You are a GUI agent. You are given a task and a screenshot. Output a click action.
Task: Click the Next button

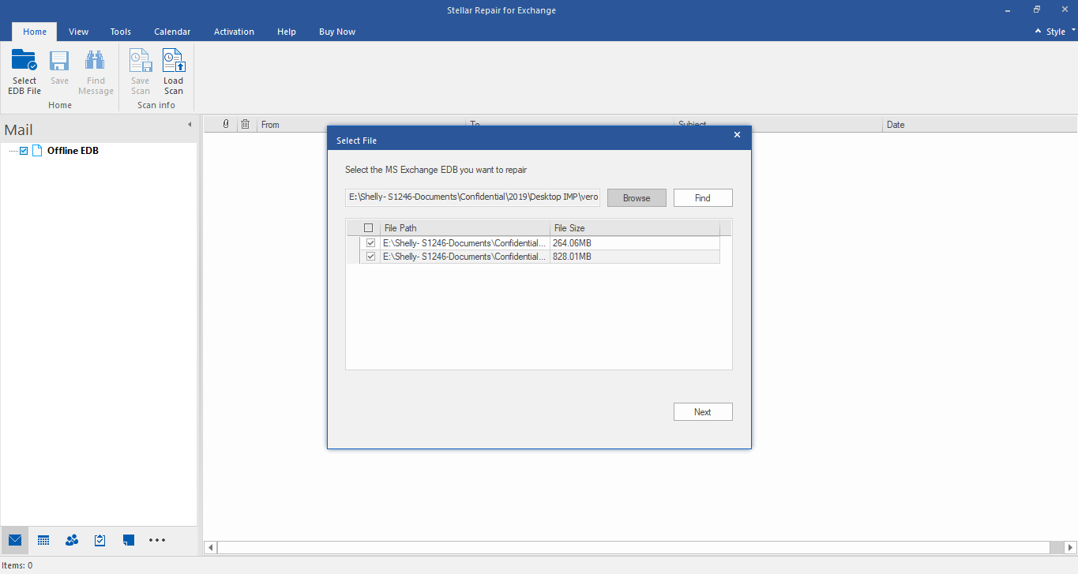(703, 412)
